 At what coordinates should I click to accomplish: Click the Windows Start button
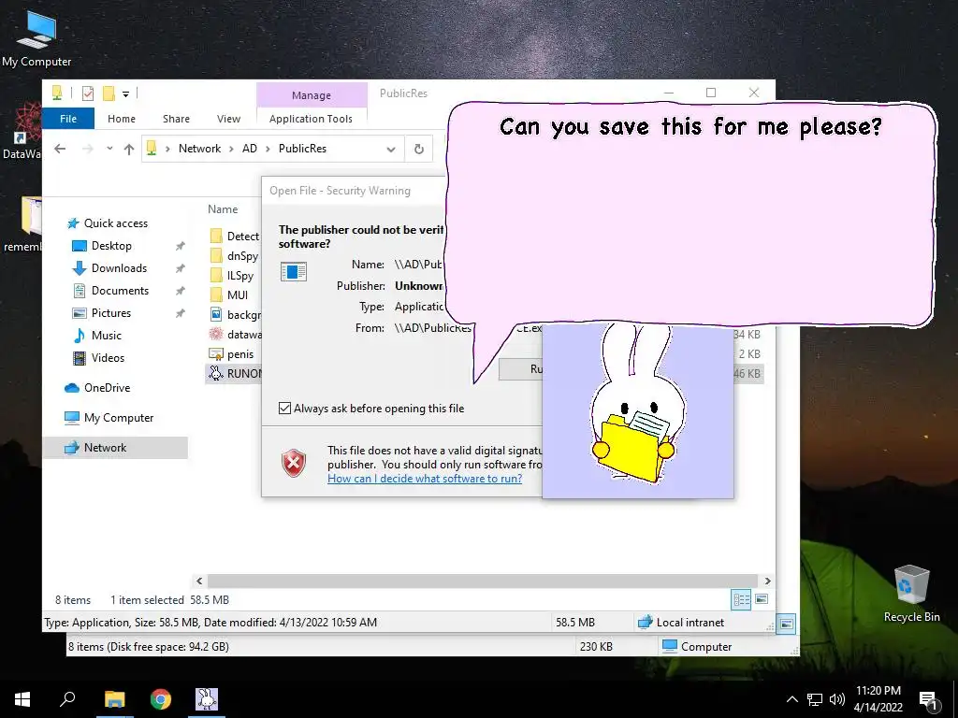(22, 699)
